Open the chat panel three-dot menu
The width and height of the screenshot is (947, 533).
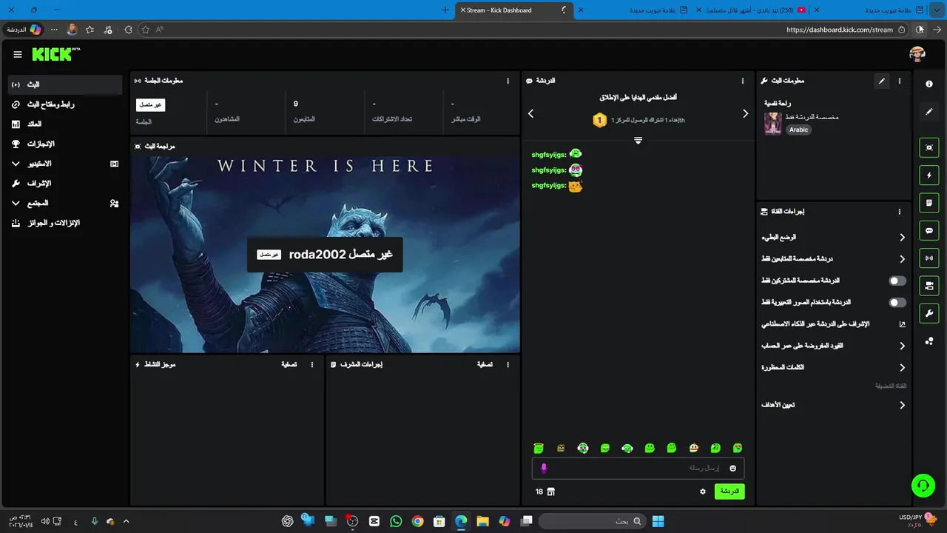click(743, 81)
